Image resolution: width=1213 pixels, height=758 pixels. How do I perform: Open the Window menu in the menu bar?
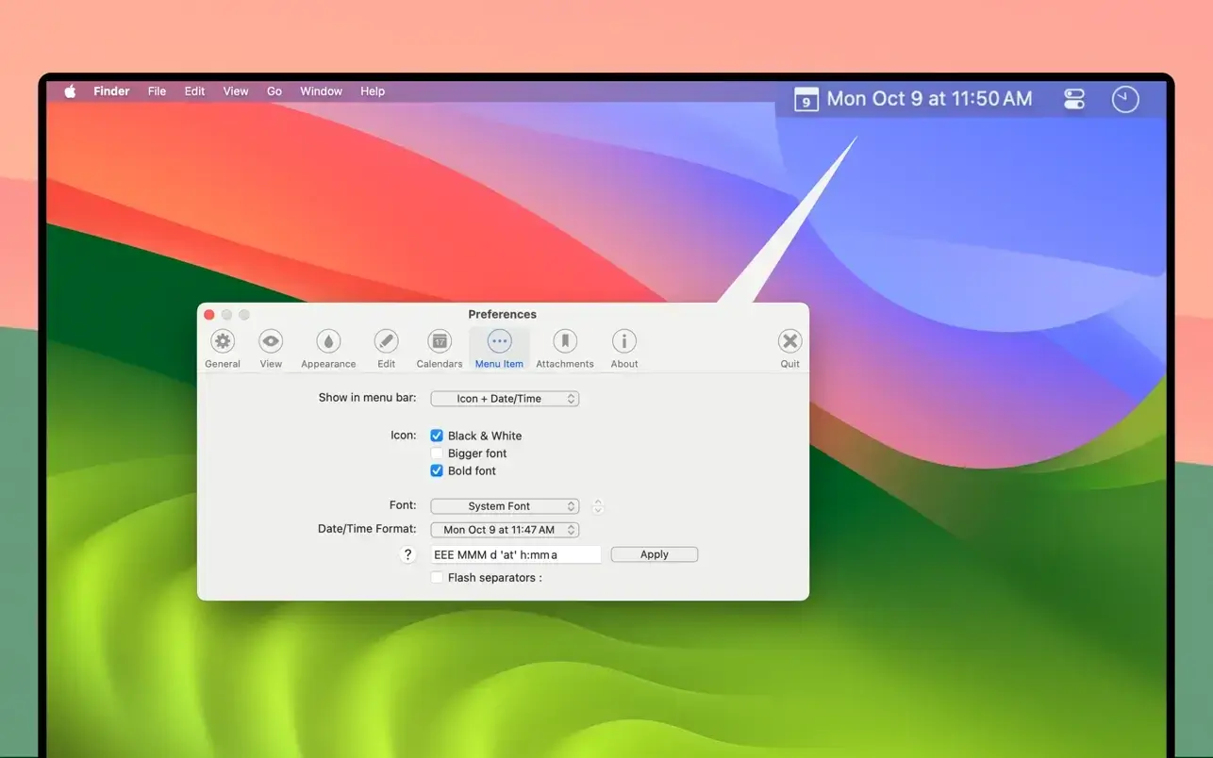[x=321, y=90]
